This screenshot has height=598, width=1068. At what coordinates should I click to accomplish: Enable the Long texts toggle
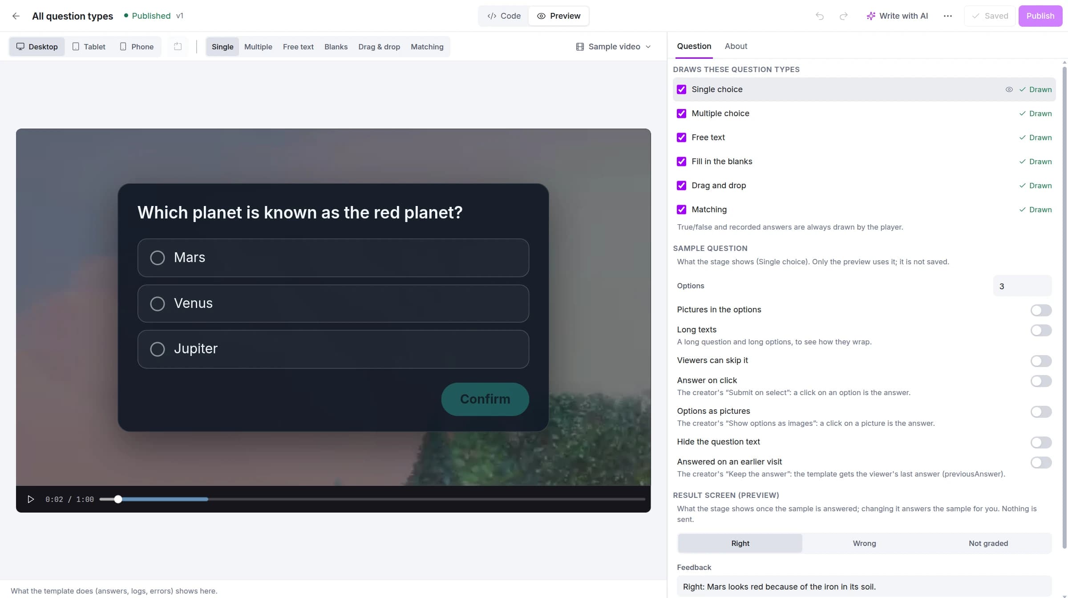click(x=1041, y=330)
